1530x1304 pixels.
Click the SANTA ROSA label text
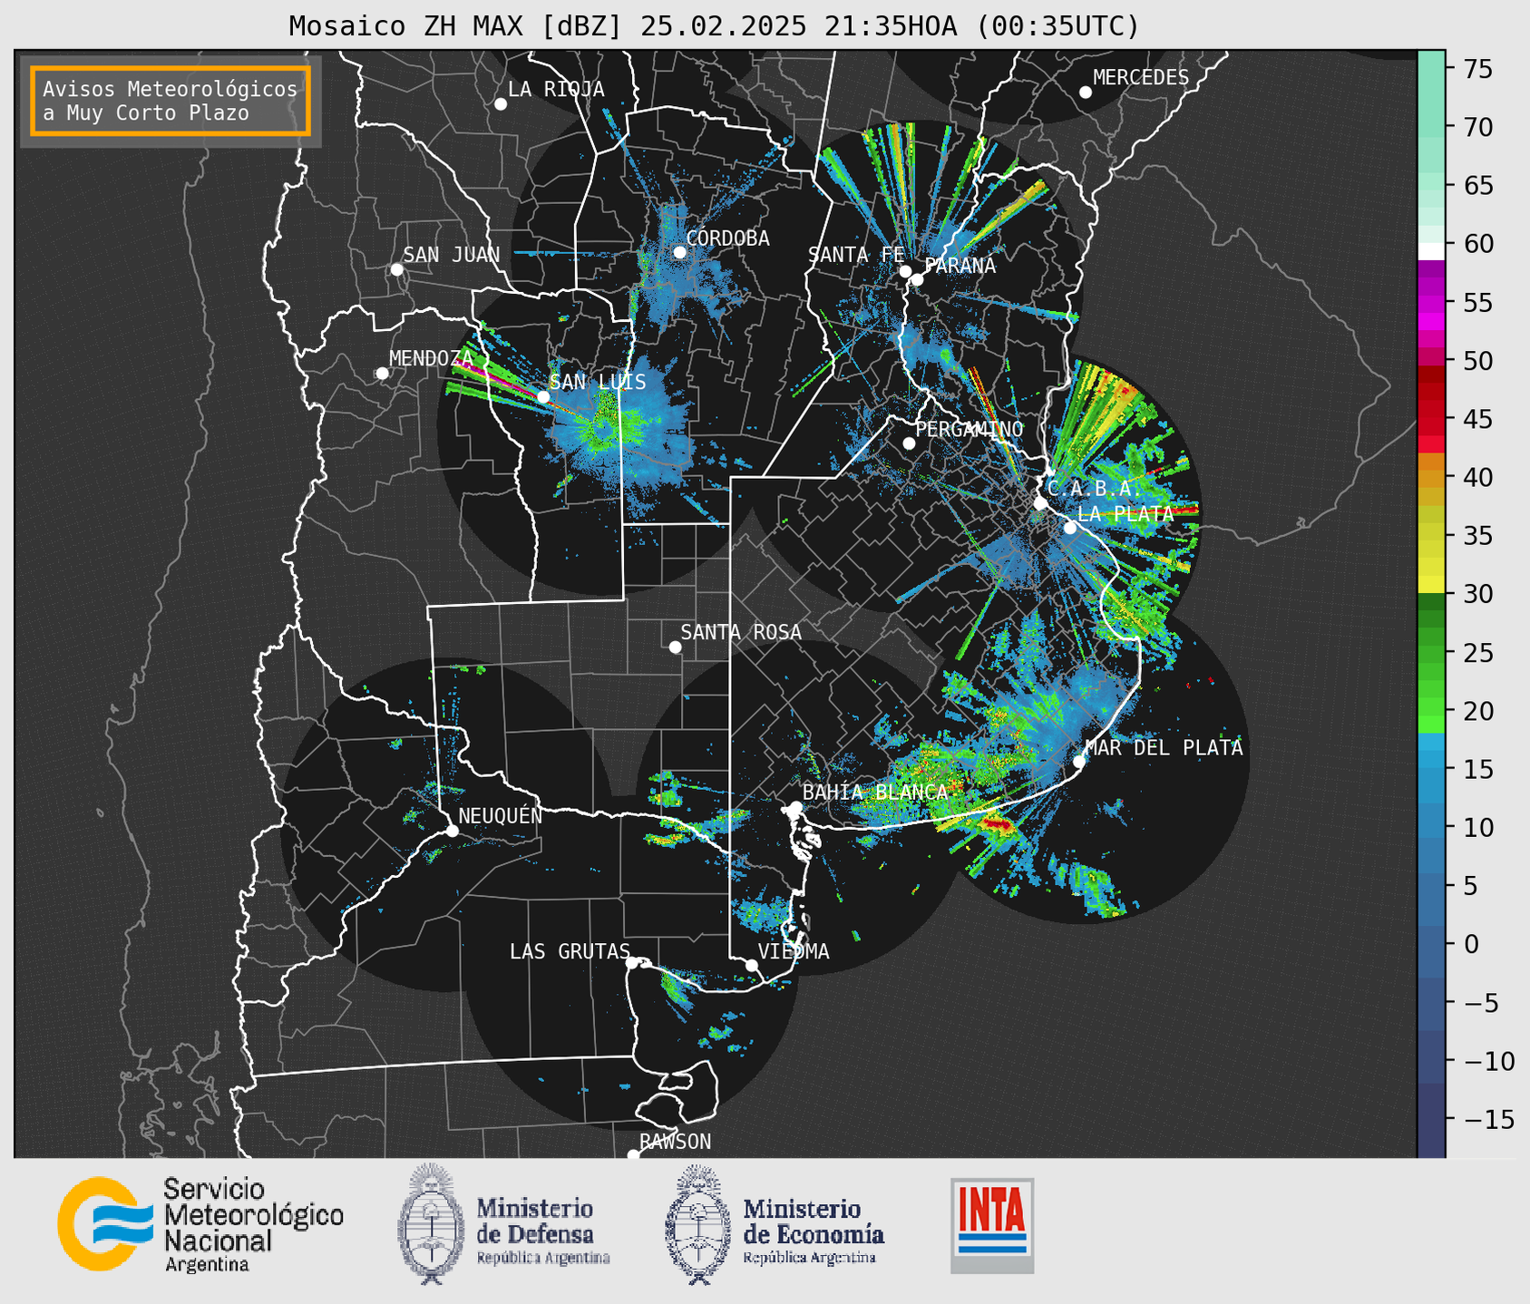pos(741,632)
